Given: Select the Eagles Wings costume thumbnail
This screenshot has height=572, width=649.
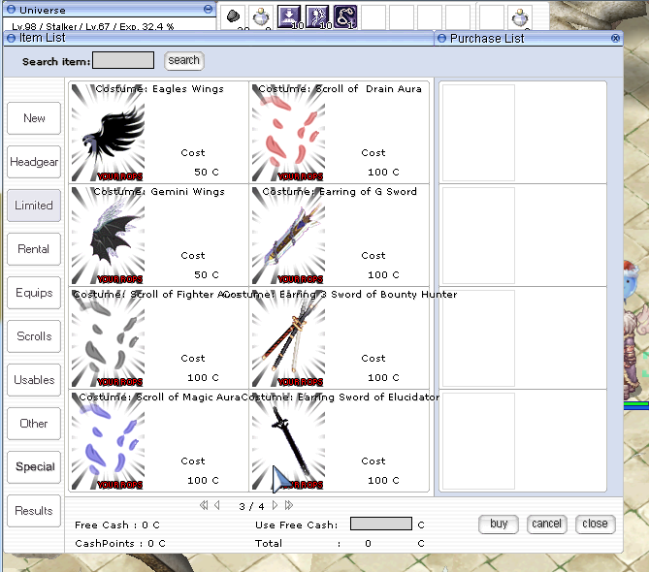Looking at the screenshot, I should tap(108, 133).
